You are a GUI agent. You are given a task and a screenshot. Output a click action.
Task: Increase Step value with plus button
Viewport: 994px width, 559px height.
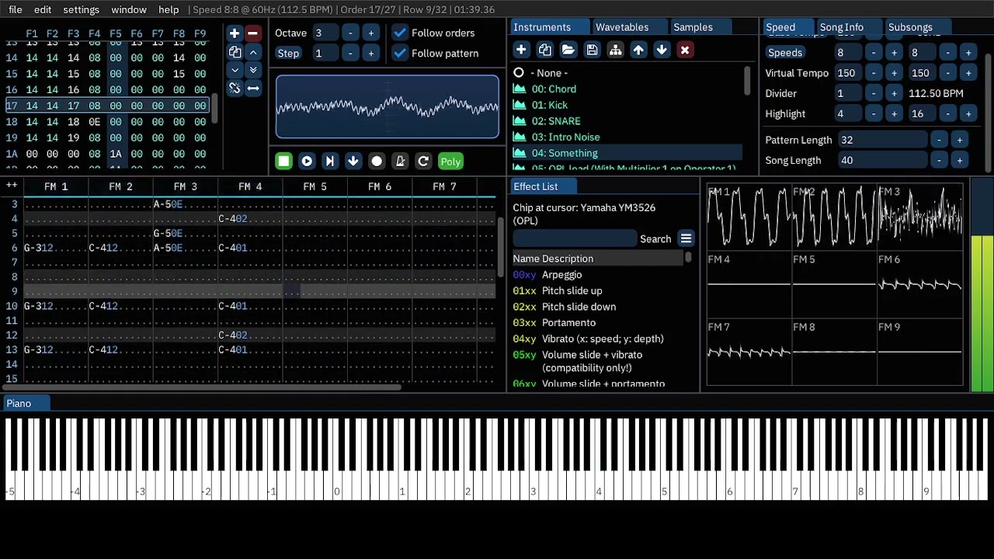click(x=370, y=53)
